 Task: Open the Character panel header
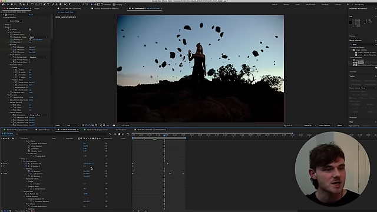353,72
